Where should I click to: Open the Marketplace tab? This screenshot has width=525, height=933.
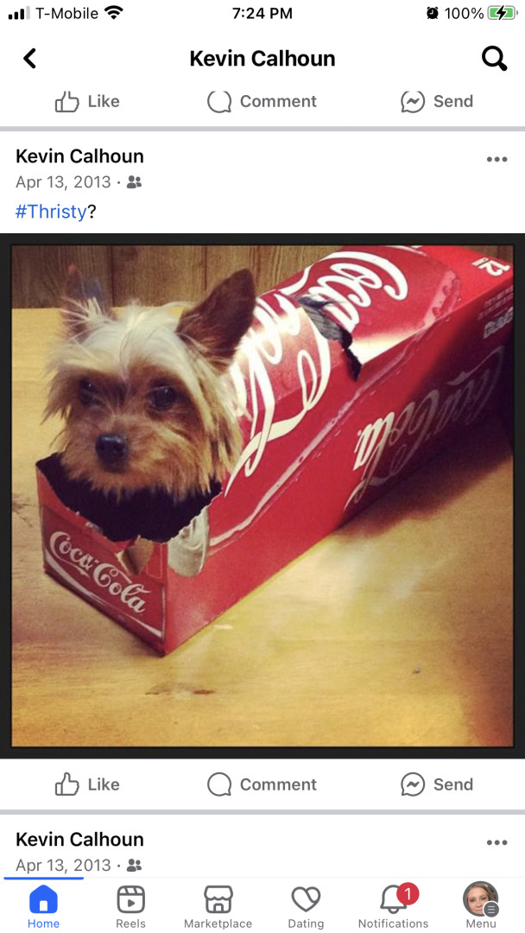pos(218,907)
